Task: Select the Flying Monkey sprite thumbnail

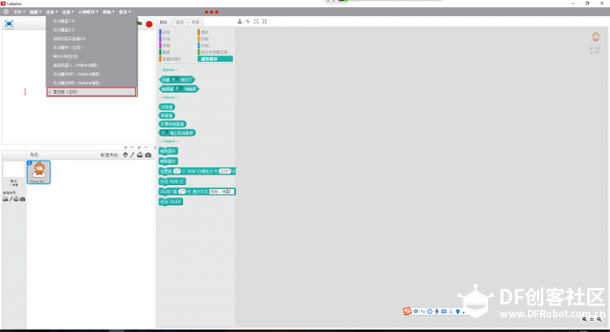Action: pyautogui.click(x=39, y=172)
